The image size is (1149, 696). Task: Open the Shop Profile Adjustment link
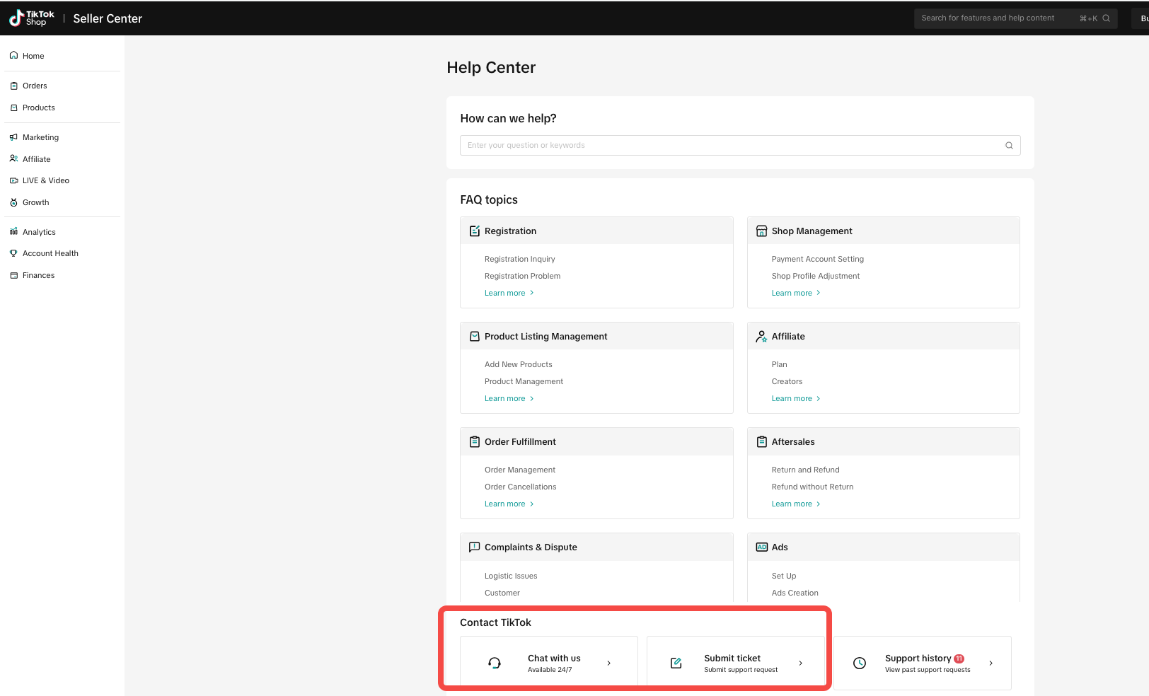pos(816,277)
